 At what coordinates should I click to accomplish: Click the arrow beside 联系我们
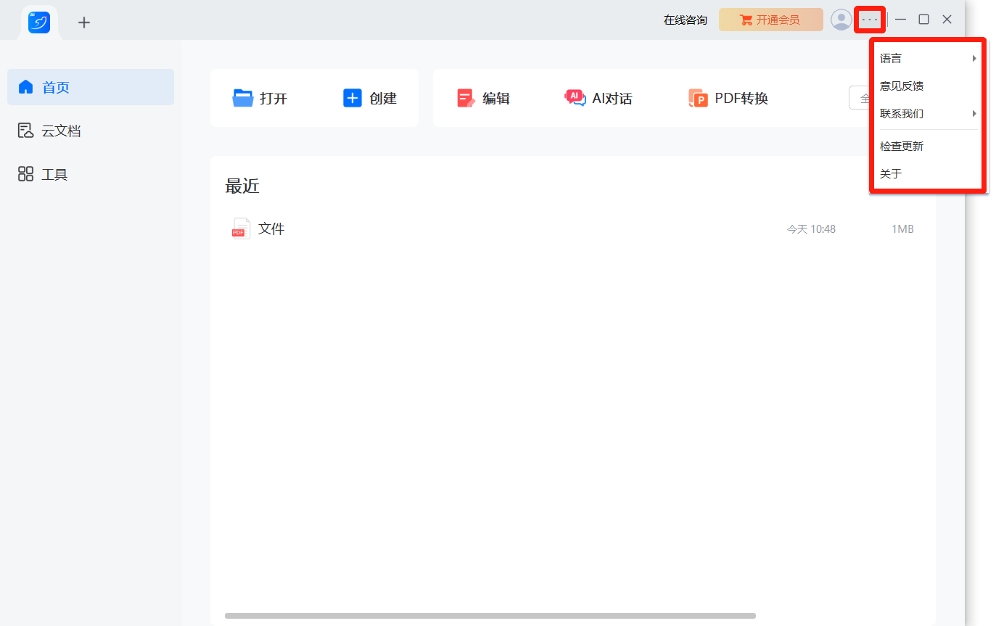coord(974,113)
